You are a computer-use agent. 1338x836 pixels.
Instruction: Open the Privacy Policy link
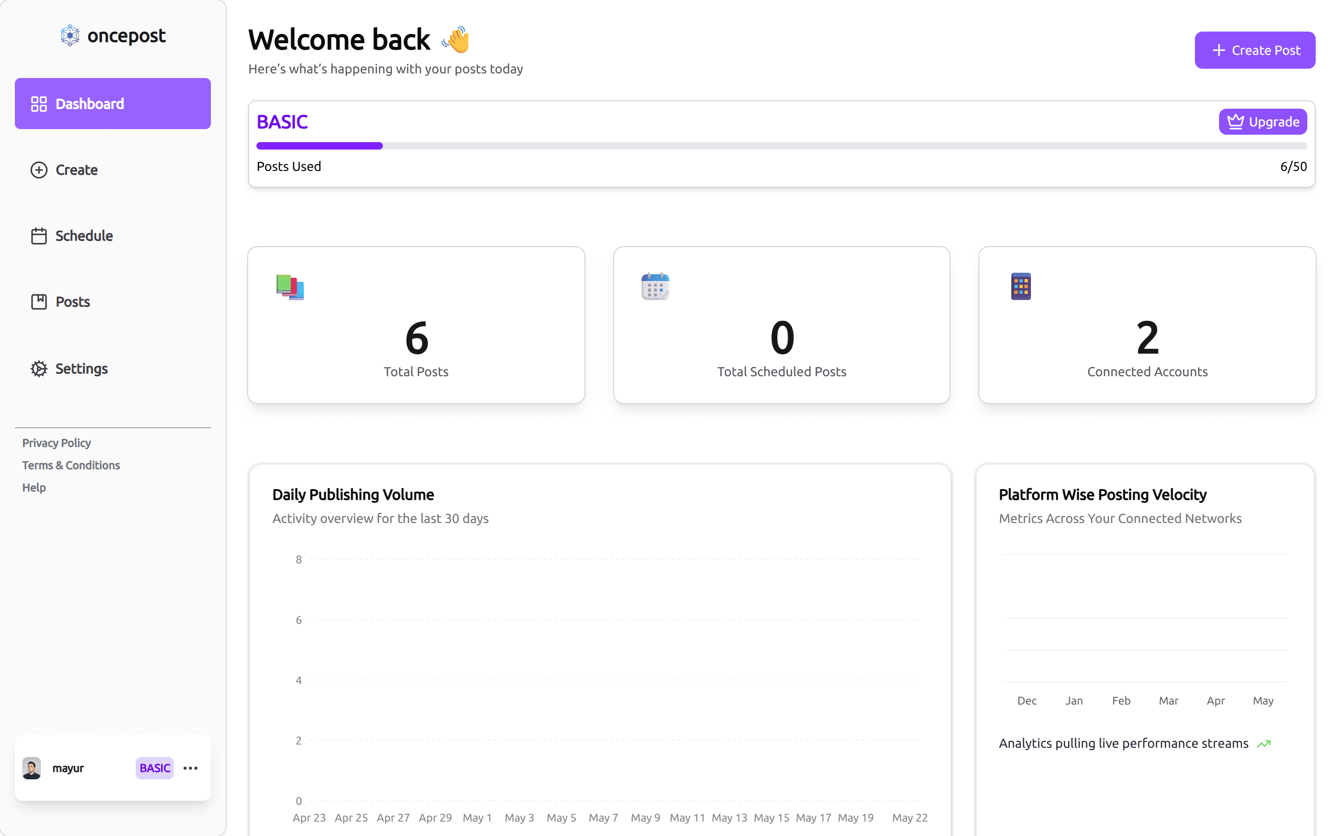click(56, 443)
